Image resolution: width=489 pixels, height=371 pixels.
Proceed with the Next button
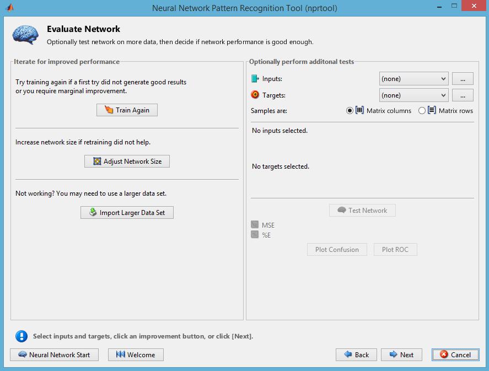(x=401, y=355)
